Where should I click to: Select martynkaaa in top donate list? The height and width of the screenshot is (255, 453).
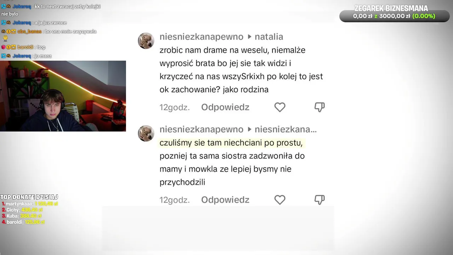[x=19, y=204]
